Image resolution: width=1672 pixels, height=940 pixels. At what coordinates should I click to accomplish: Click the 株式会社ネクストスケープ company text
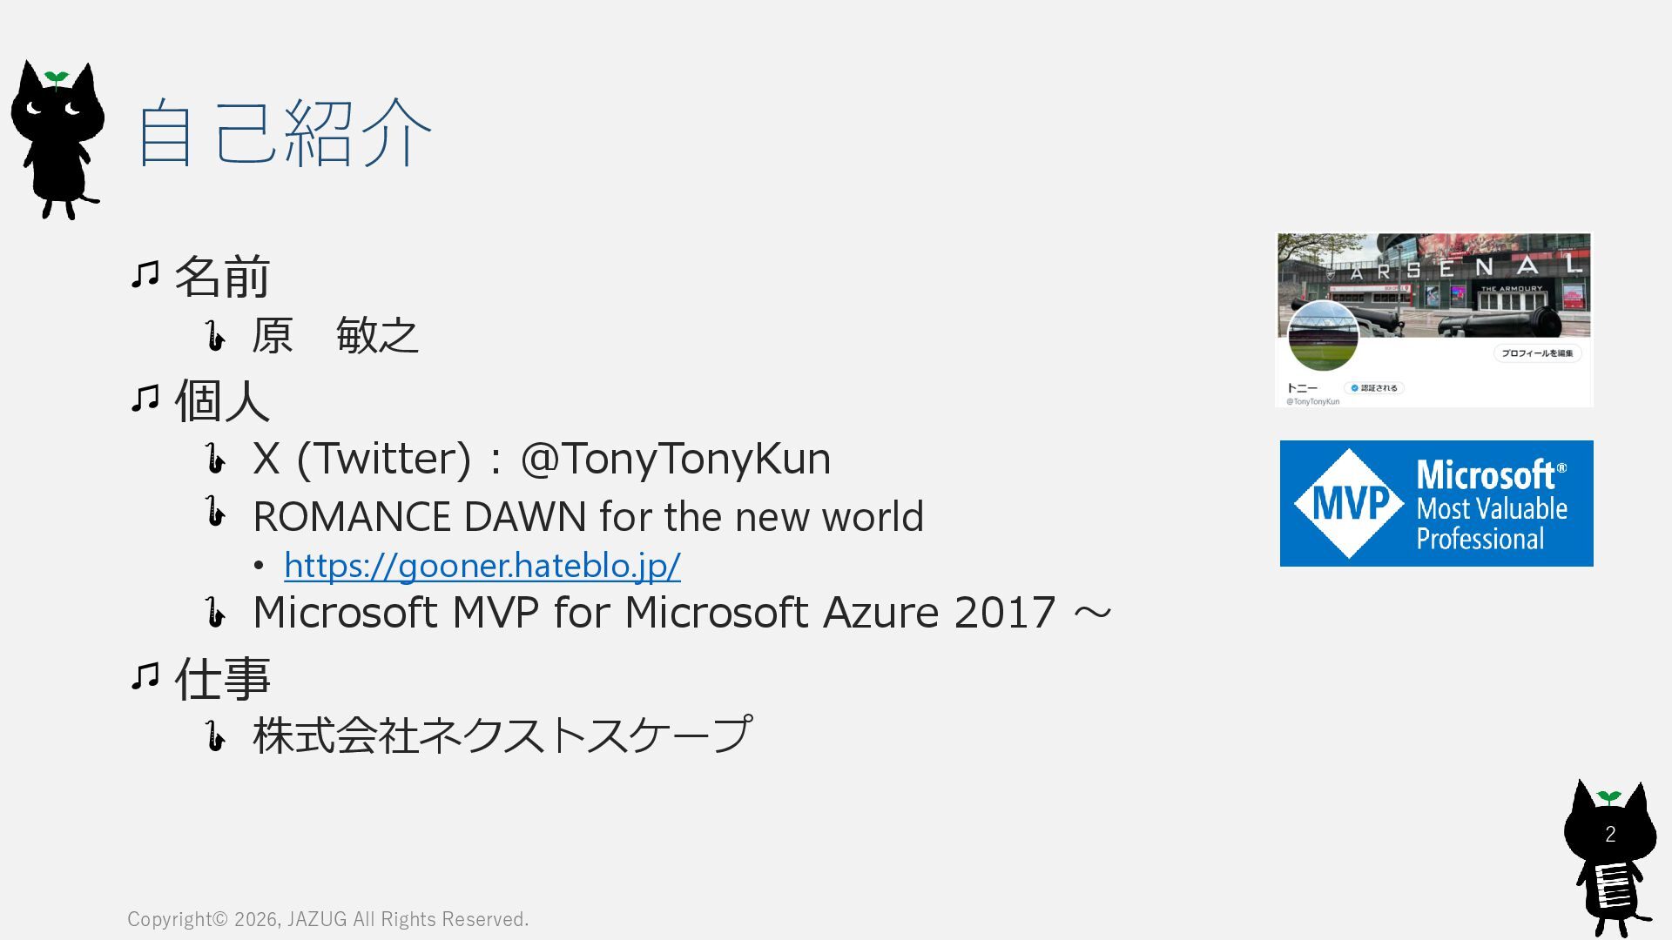click(x=502, y=735)
